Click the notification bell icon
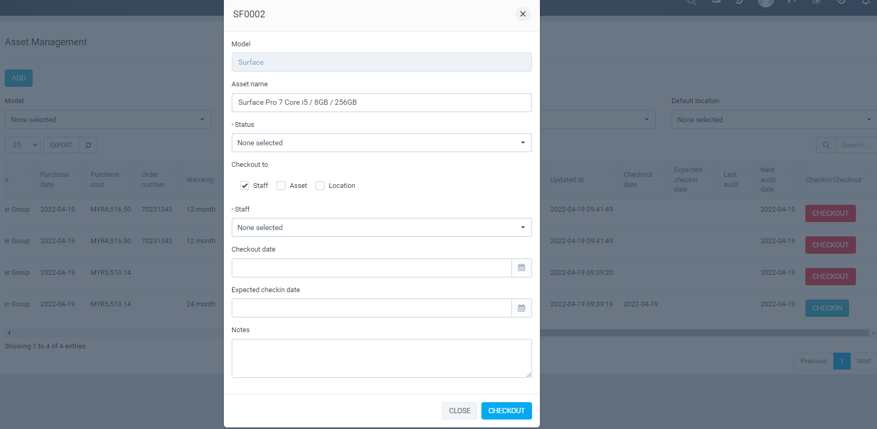Image resolution: width=877 pixels, height=429 pixels. [x=865, y=2]
